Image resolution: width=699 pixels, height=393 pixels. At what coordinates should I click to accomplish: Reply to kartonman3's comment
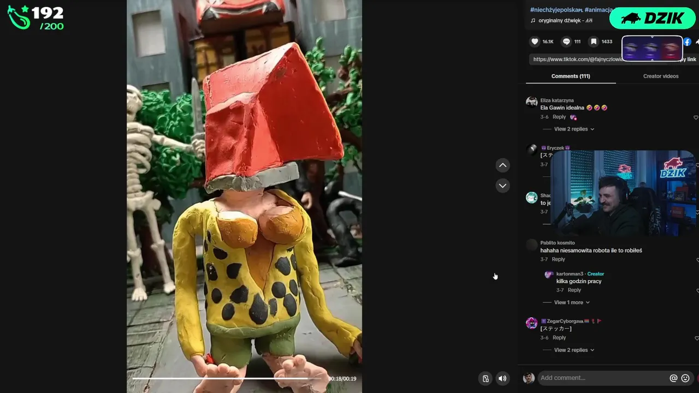[574, 290]
